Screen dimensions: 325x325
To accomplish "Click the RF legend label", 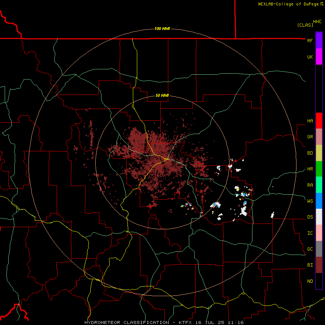I will pos(310,40).
